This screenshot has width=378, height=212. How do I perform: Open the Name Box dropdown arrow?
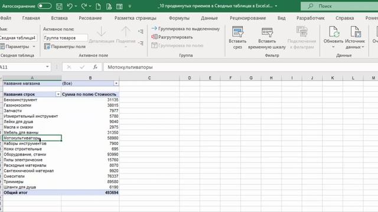point(47,67)
